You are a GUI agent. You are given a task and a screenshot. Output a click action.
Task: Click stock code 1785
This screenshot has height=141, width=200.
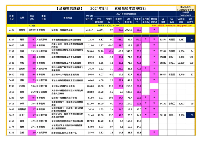click(11, 86)
